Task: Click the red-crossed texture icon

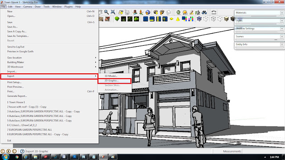Action: click(x=107, y=19)
